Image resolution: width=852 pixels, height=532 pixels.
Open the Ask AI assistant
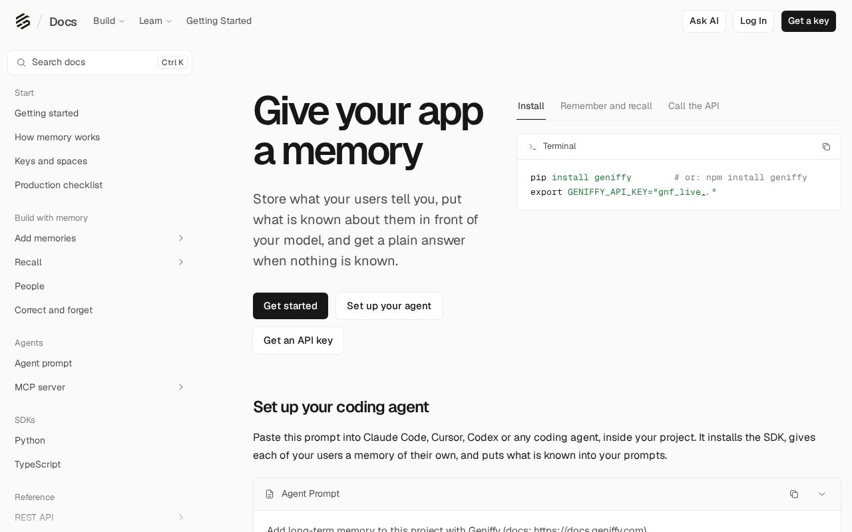[704, 21]
